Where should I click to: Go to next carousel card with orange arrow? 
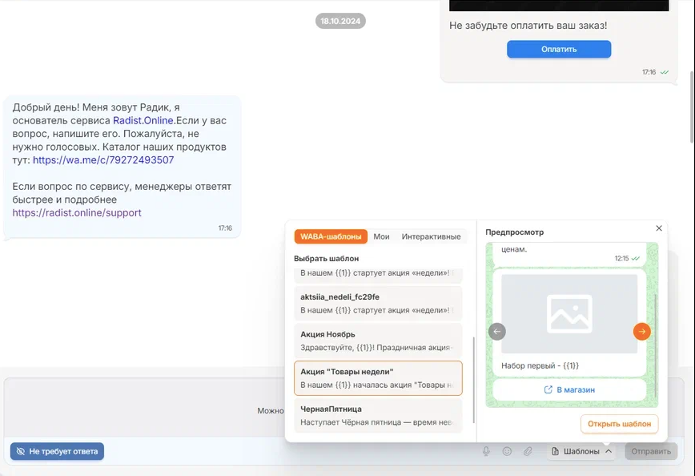click(x=641, y=332)
